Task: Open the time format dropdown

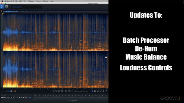Action: coord(4,95)
